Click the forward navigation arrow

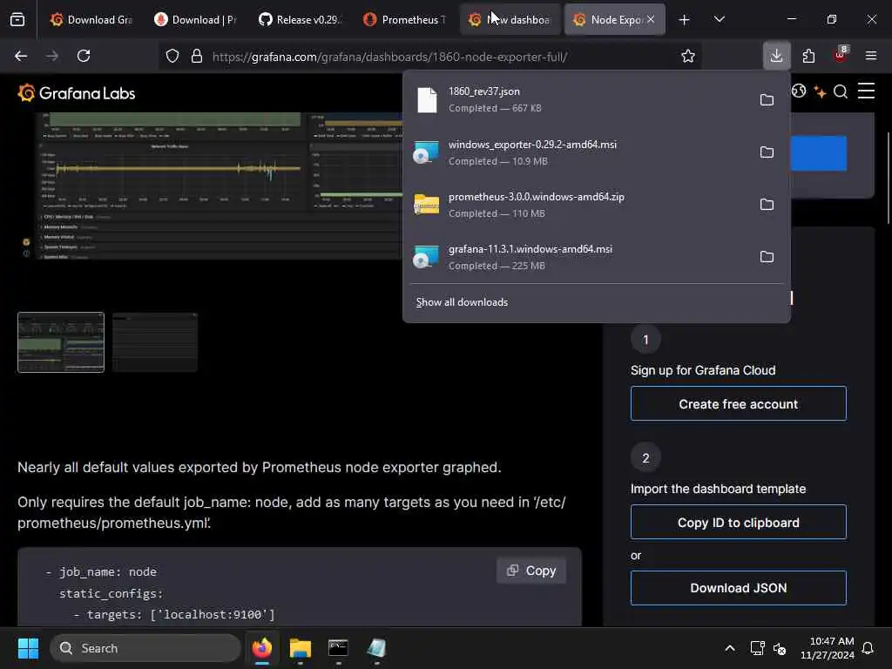click(x=51, y=56)
